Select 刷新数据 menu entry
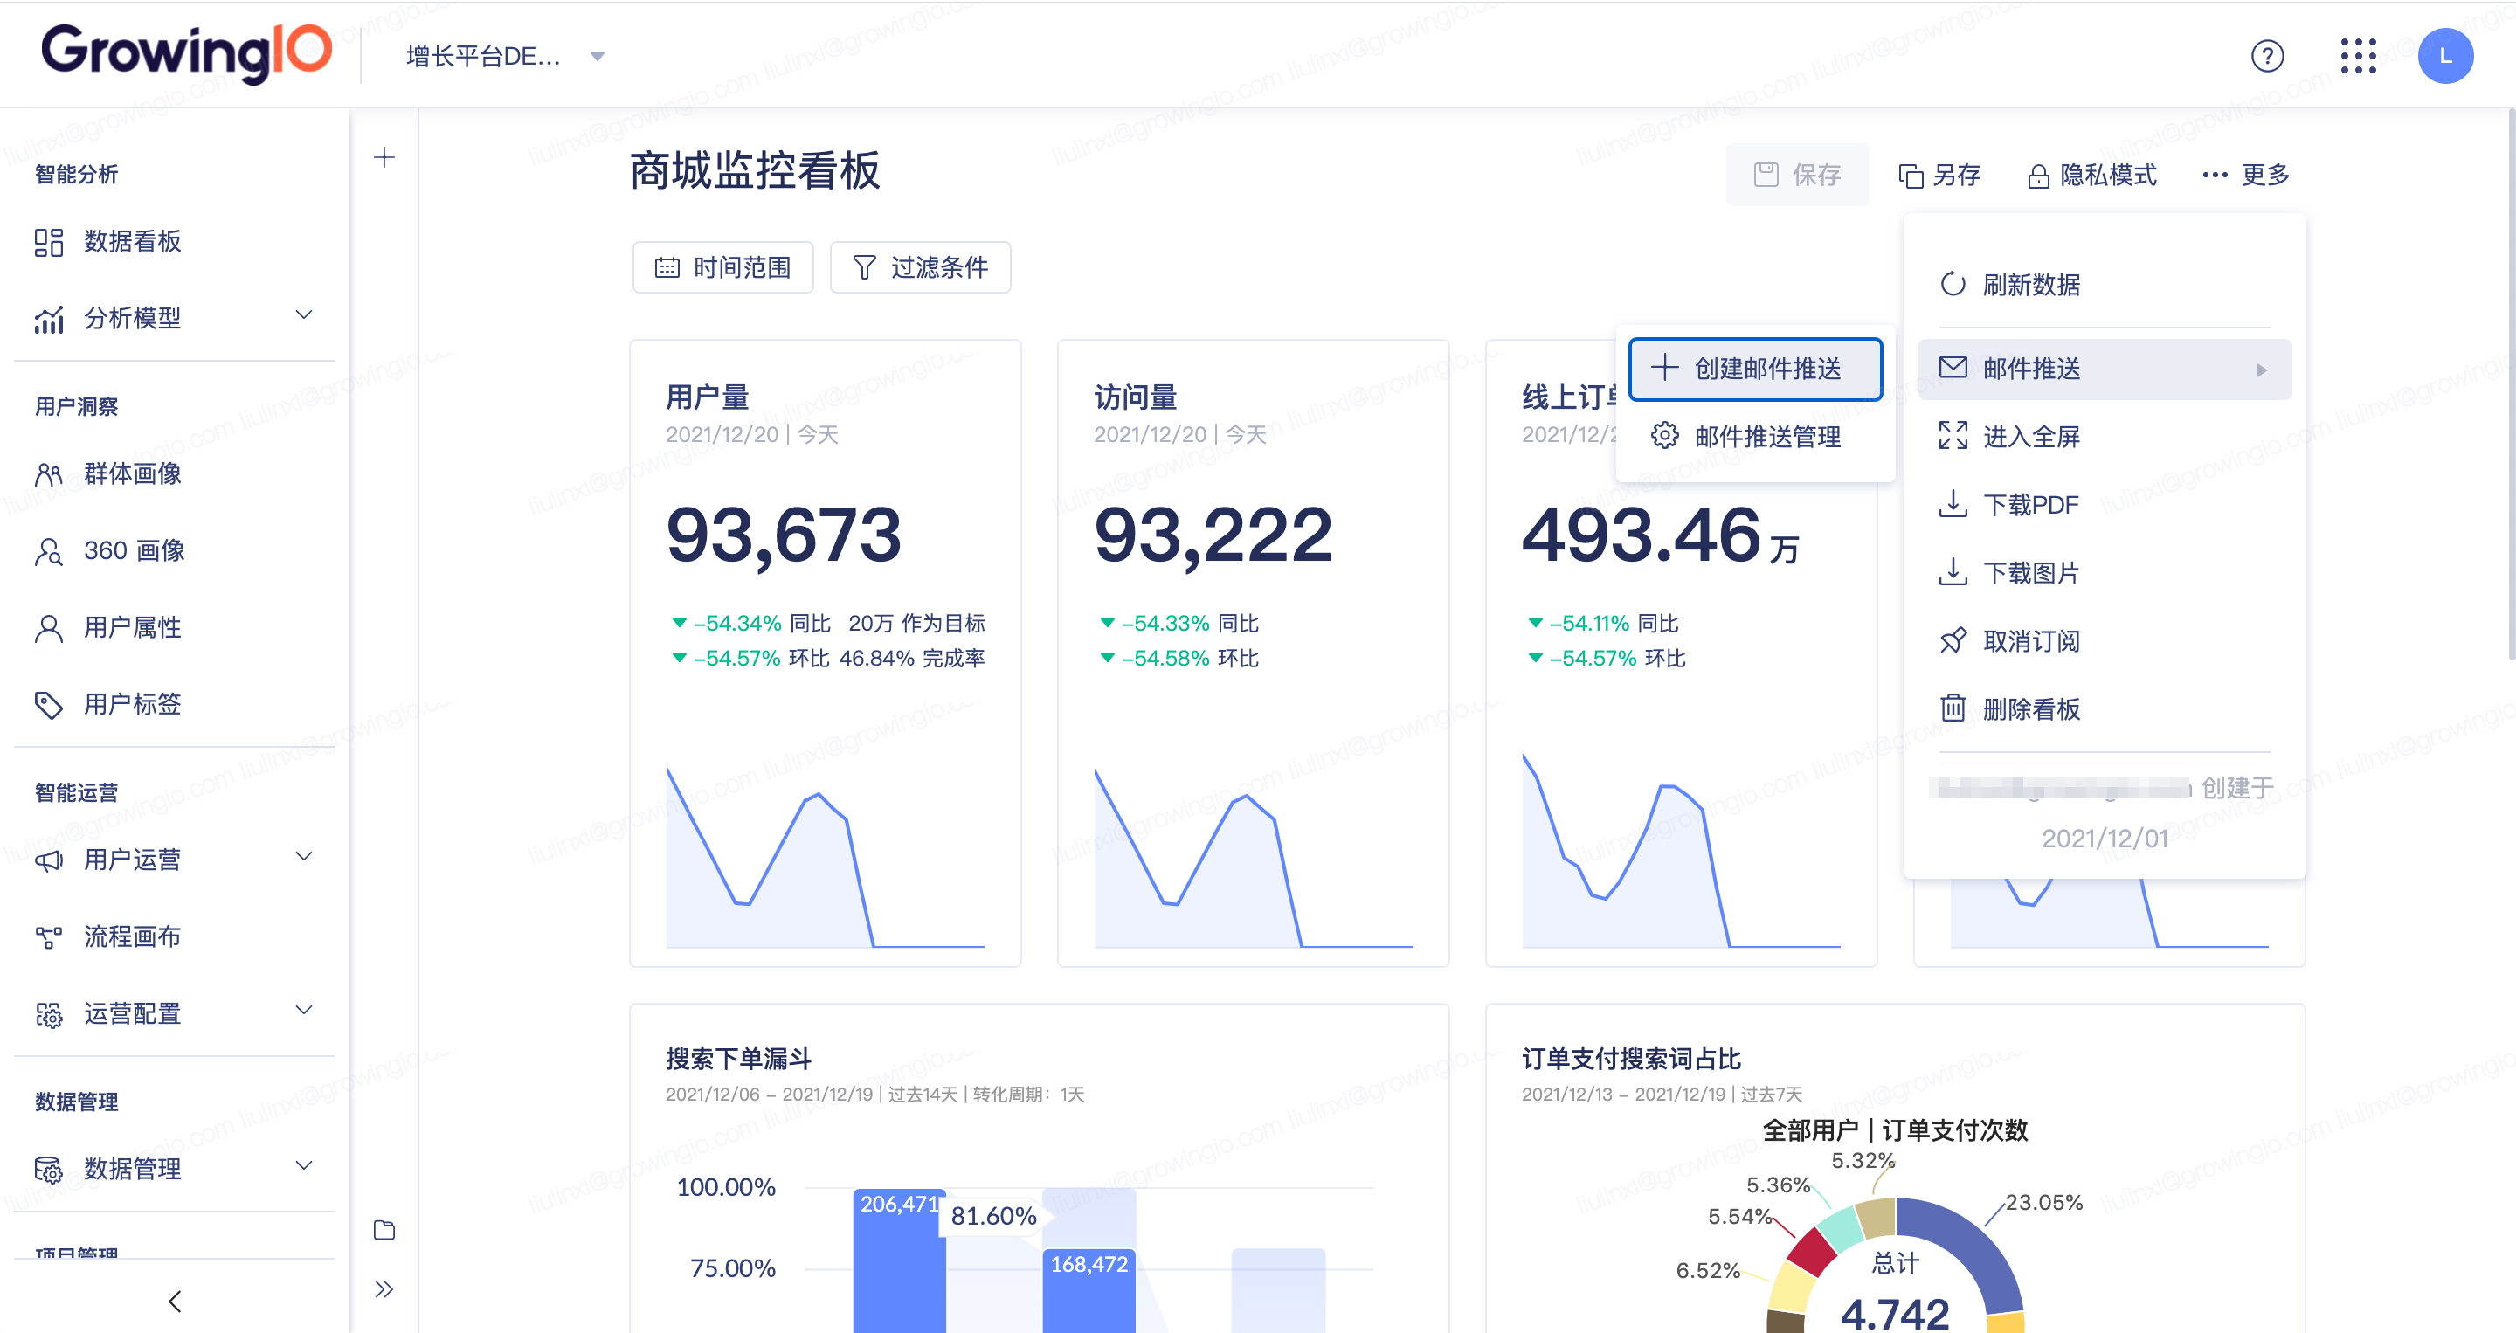This screenshot has width=2516, height=1333. (x=2105, y=284)
